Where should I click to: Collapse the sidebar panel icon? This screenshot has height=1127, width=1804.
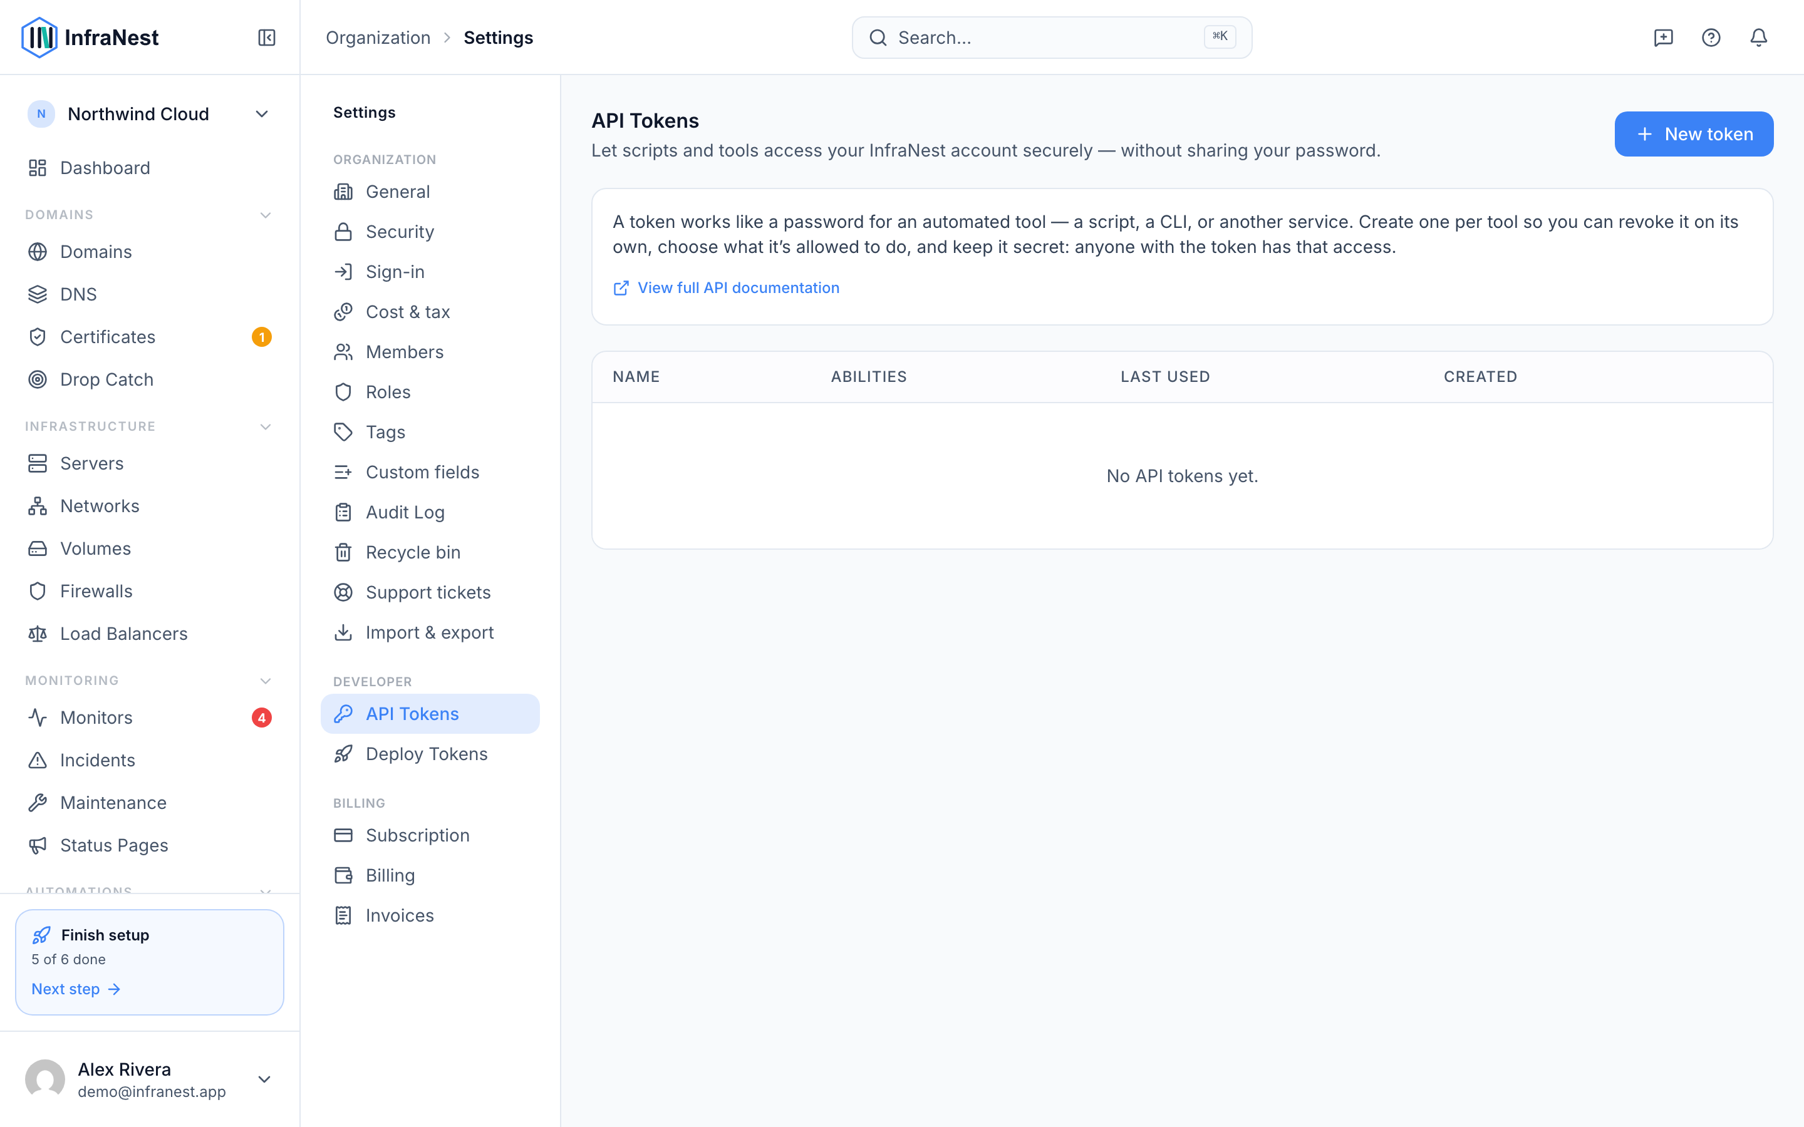click(x=266, y=38)
